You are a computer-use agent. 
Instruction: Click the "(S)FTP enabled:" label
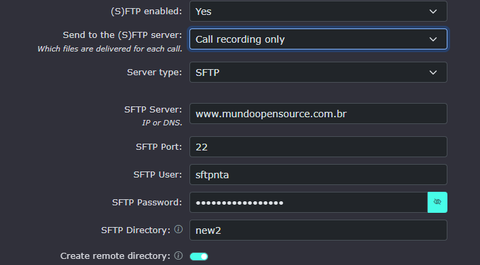(x=147, y=12)
